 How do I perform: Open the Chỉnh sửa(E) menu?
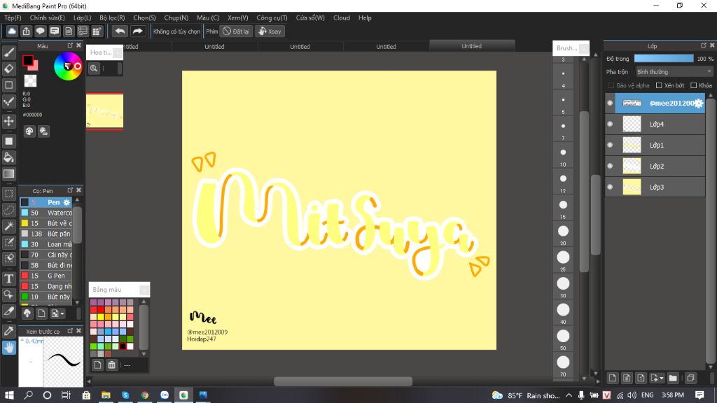point(47,17)
